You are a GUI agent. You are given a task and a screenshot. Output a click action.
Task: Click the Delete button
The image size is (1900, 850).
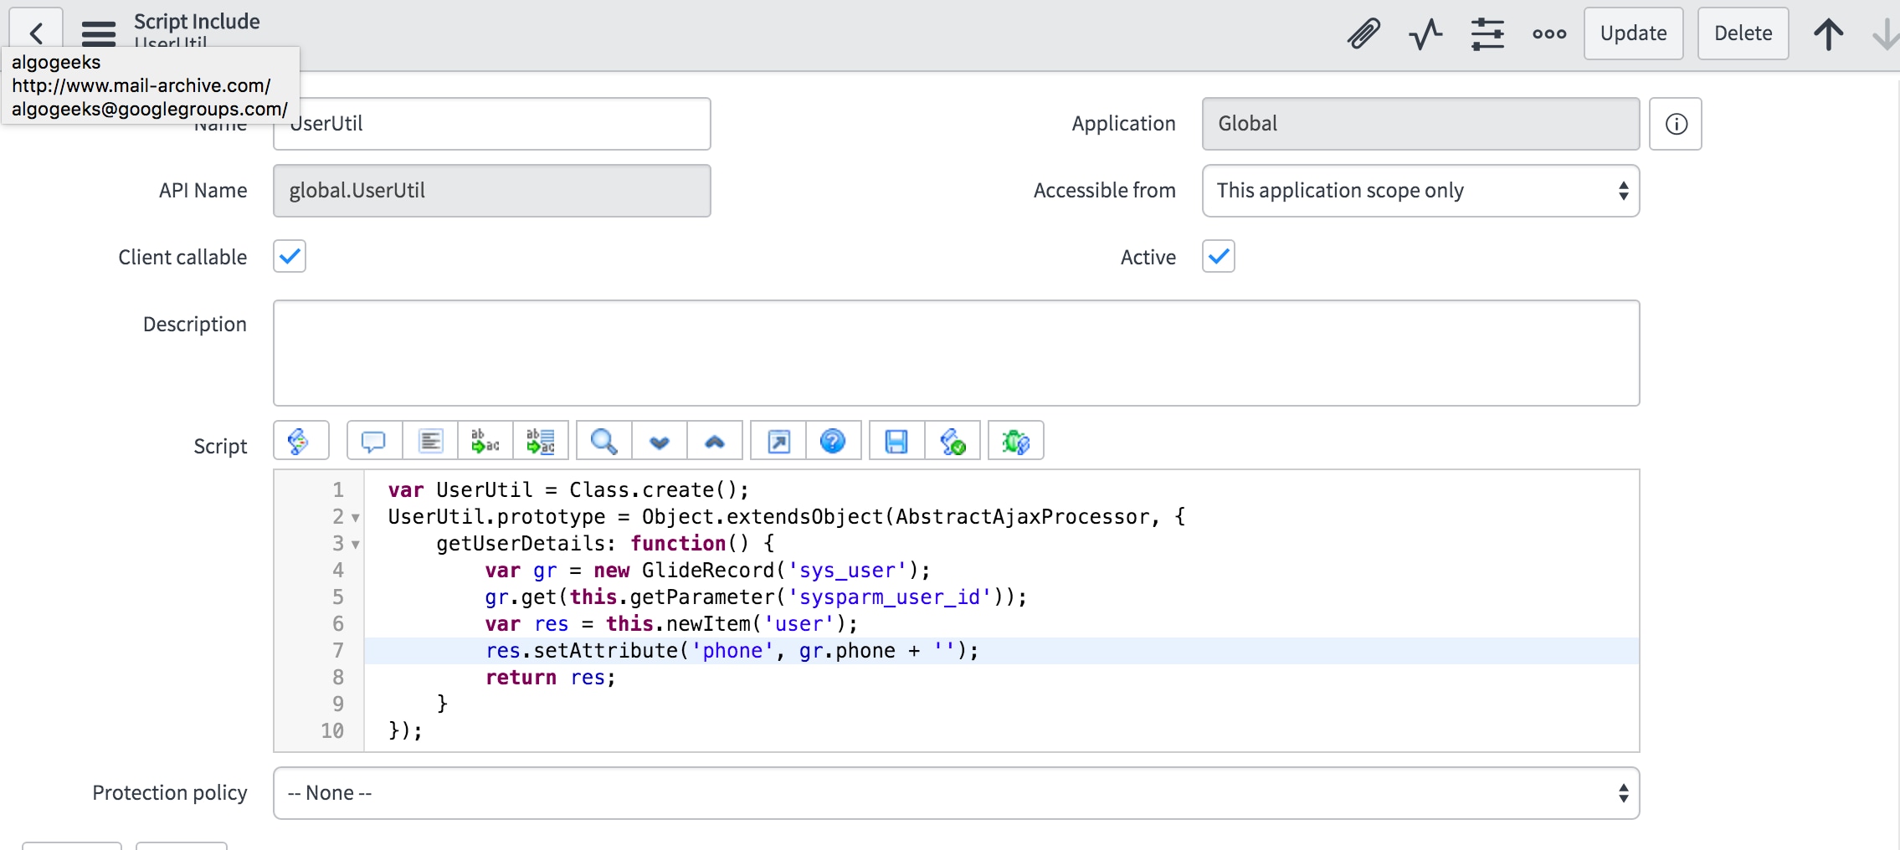click(1743, 33)
